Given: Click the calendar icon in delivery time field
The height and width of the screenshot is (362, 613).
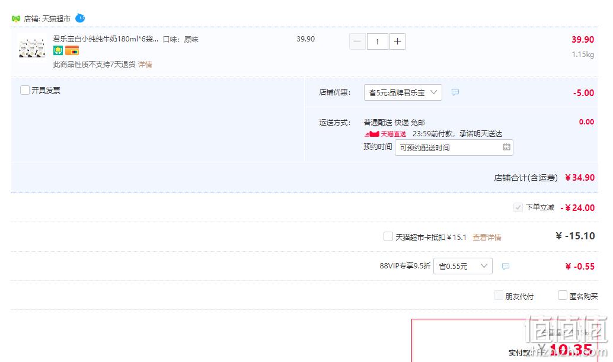Looking at the screenshot, I should pyautogui.click(x=506, y=147).
